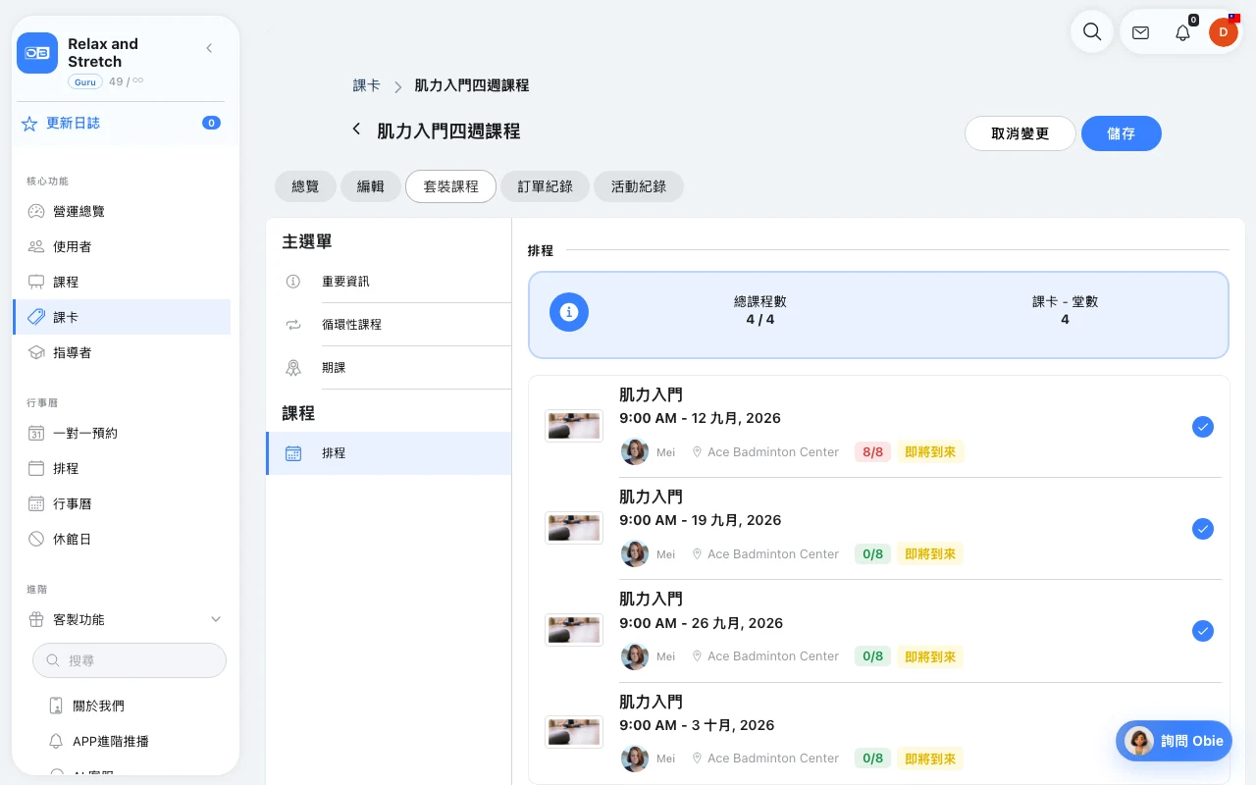Select 排程 under the 課程 section

tap(389, 453)
